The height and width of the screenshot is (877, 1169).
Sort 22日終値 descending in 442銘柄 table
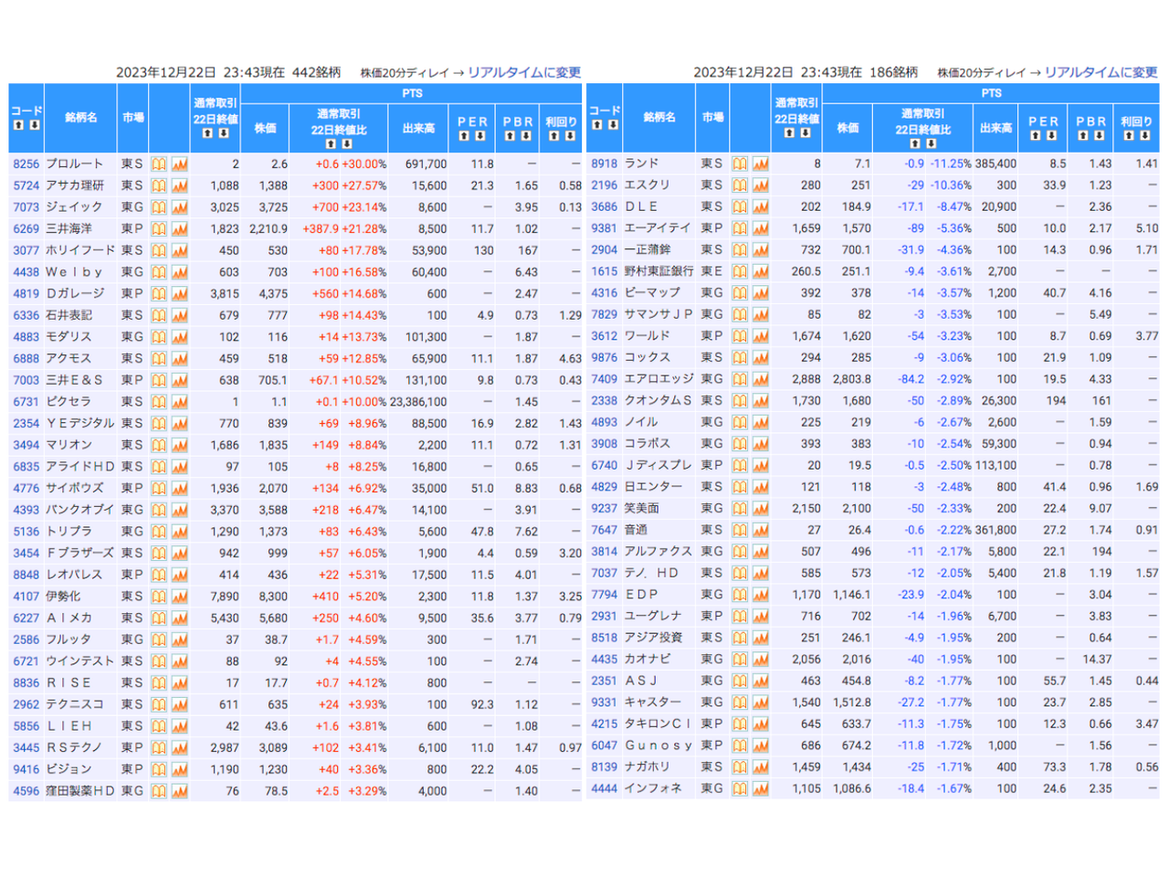tap(224, 133)
